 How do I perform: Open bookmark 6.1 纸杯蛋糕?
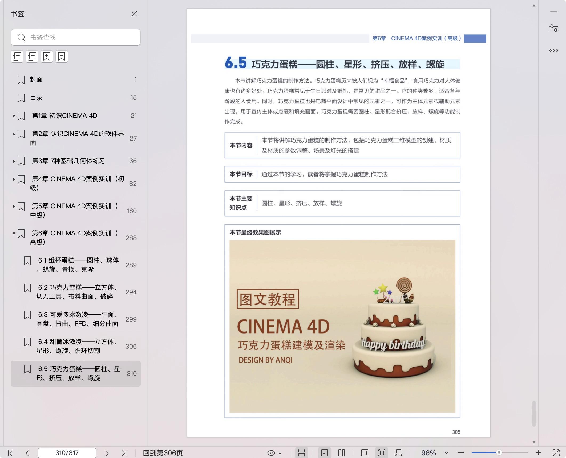click(78, 265)
